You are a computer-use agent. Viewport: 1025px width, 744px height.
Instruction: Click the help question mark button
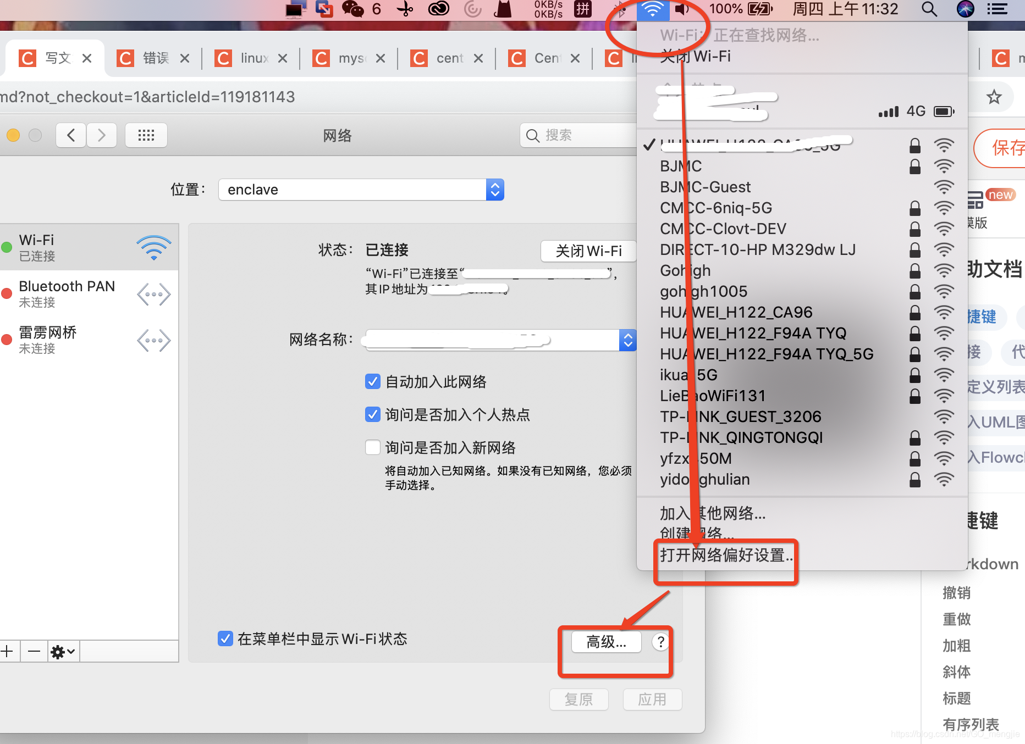coord(660,642)
